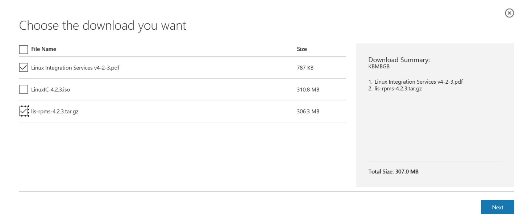Uncheck the Linux Integration Services v4-2-3.pdf checkbox

(x=23, y=67)
